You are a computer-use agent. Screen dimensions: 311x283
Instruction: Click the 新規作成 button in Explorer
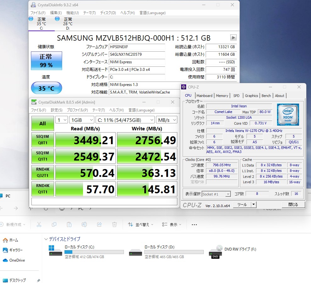pyautogui.click(x=13, y=225)
